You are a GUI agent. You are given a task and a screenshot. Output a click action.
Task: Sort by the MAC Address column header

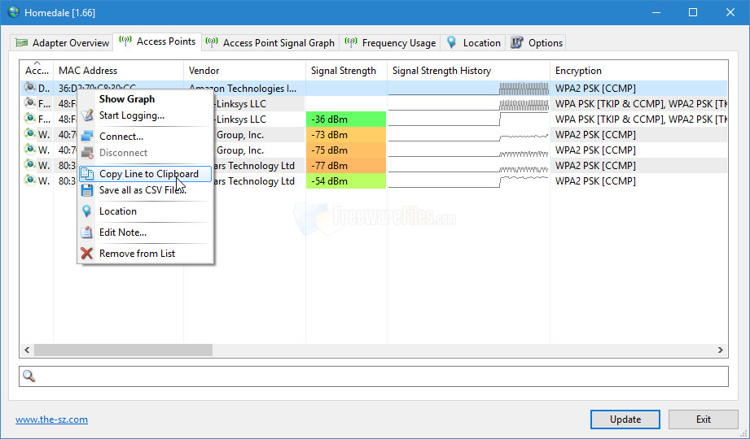coord(118,70)
